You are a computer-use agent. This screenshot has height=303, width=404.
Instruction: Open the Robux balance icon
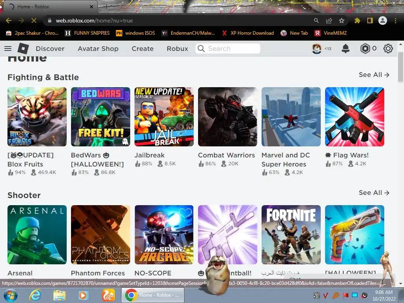365,49
